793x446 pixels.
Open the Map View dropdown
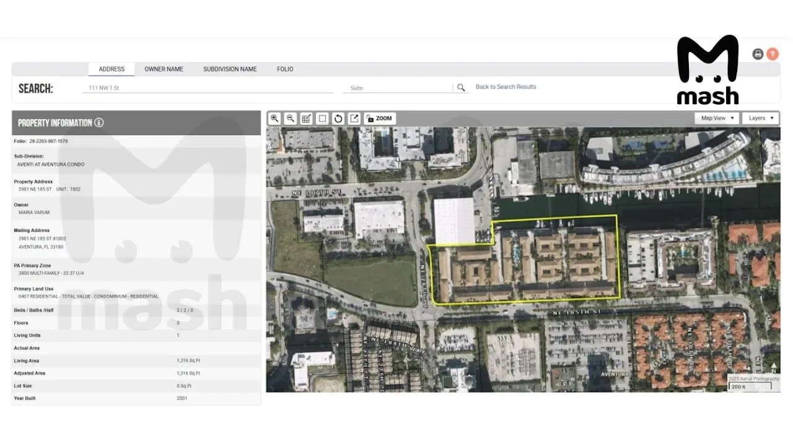(x=716, y=118)
